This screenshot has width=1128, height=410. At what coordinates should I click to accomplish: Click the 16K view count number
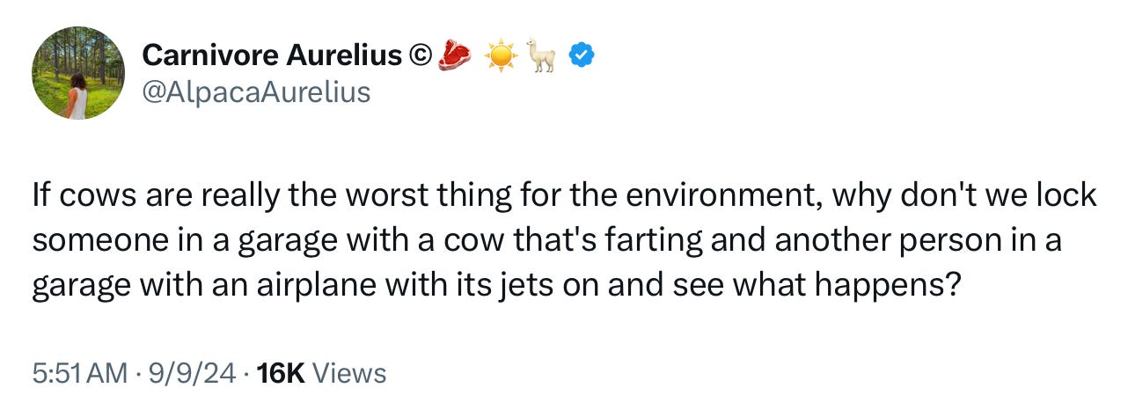click(282, 373)
